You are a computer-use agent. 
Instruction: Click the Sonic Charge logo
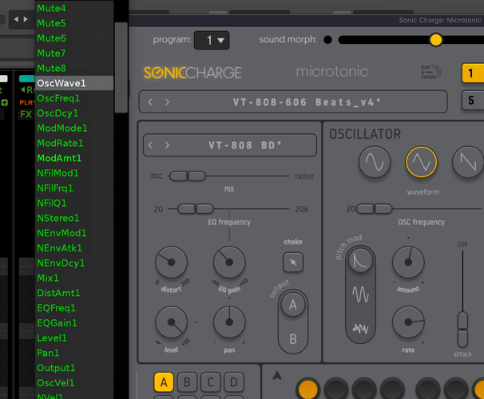[192, 73]
